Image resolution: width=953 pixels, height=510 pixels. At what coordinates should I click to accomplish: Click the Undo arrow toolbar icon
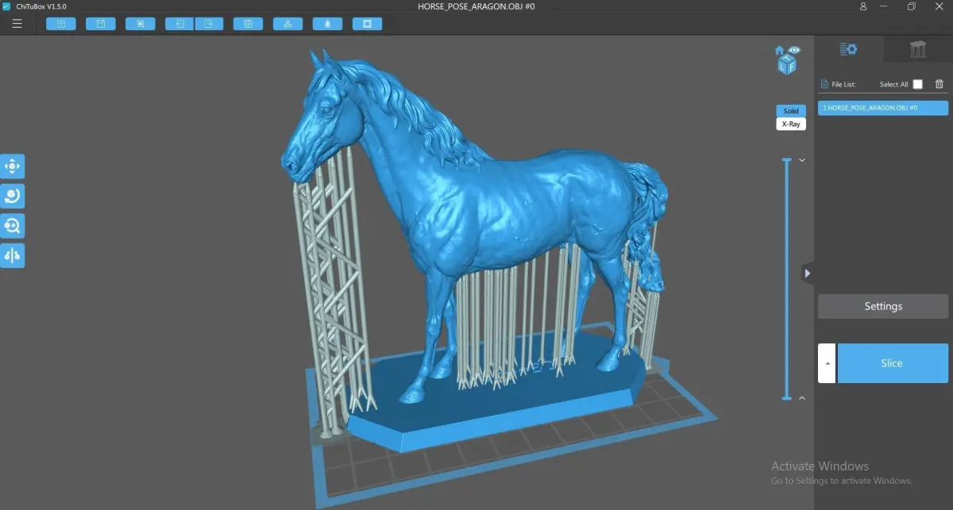179,24
